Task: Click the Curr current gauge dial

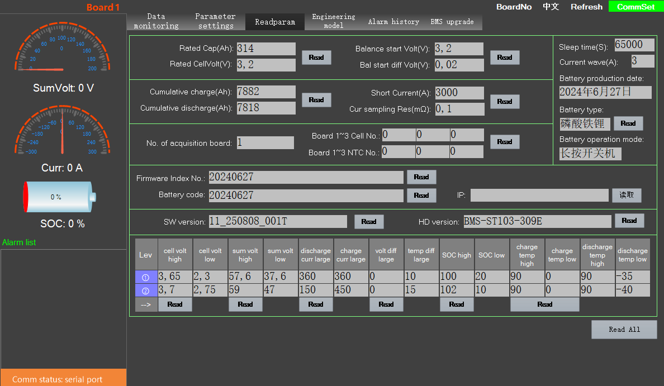Action: pyautogui.click(x=62, y=132)
